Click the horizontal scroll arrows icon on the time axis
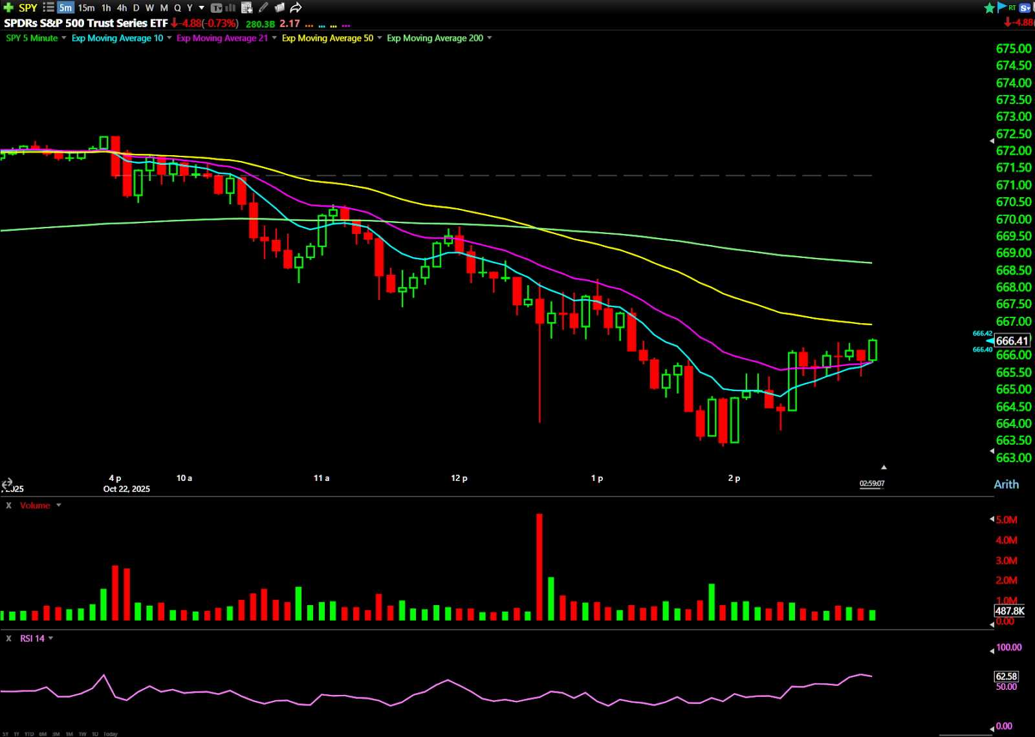This screenshot has width=1035, height=737. [7, 483]
